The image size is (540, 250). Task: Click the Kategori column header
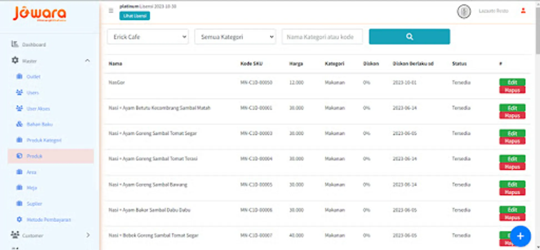pos(334,64)
